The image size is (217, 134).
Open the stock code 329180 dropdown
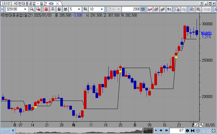click(x=26, y=9)
